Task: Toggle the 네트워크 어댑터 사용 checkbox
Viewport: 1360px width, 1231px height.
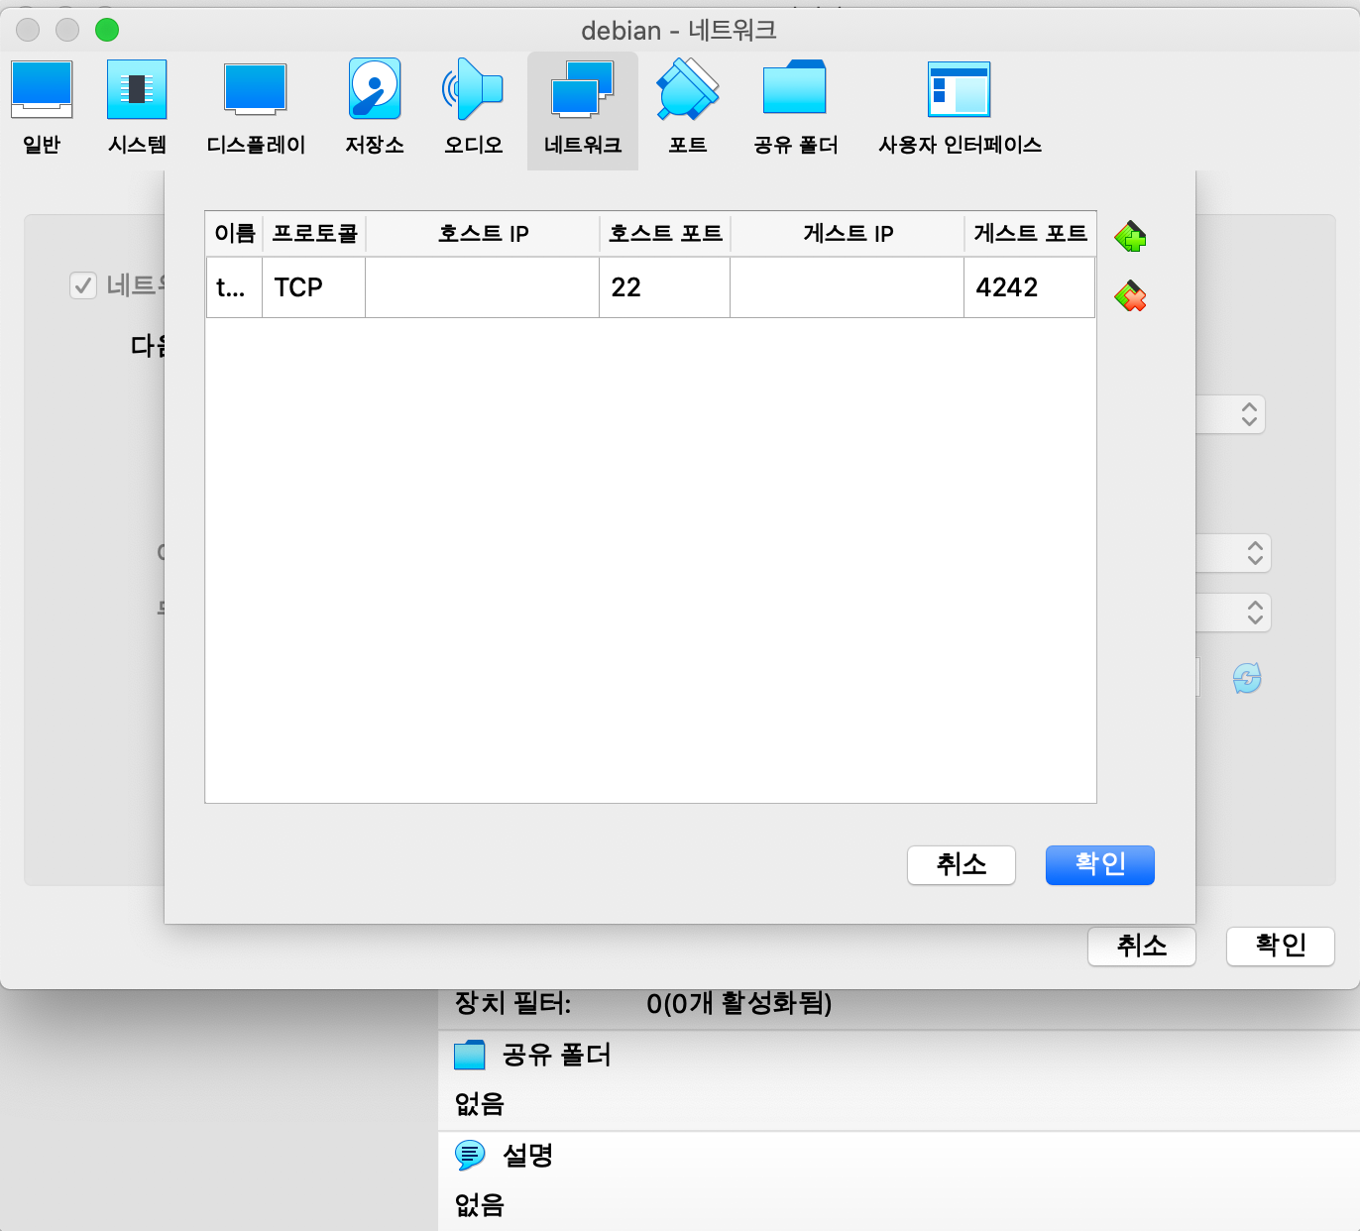Action: (83, 285)
